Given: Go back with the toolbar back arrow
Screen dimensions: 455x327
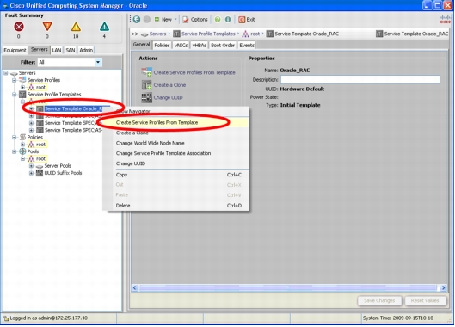Looking at the screenshot, I should 137,20.
